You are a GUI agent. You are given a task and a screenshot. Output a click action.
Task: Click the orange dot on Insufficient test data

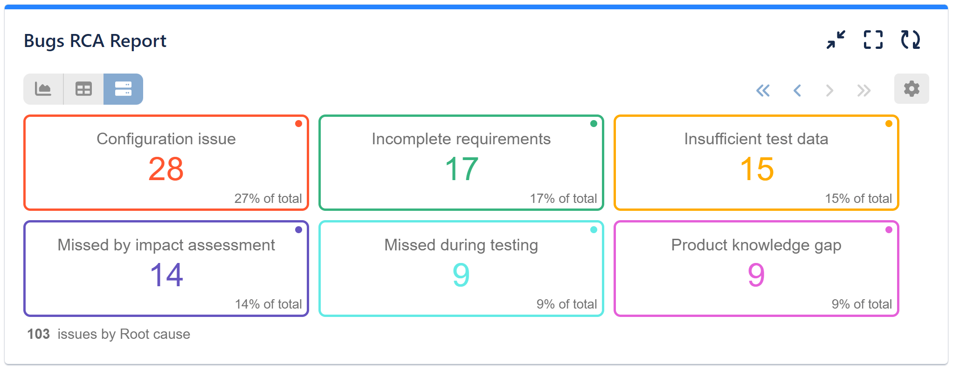pyautogui.click(x=889, y=123)
